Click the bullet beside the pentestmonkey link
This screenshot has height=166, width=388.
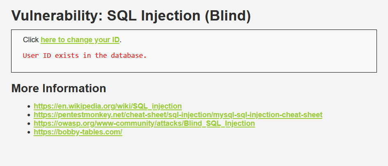(29, 115)
